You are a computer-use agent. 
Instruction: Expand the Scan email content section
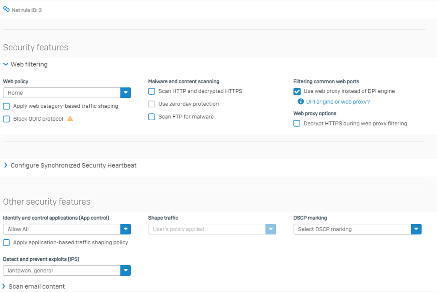4,286
